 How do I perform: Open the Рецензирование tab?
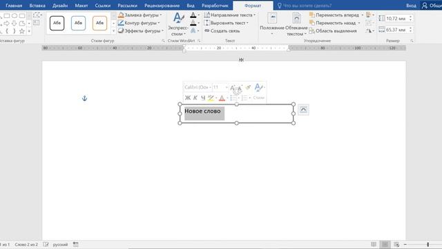[162, 6]
